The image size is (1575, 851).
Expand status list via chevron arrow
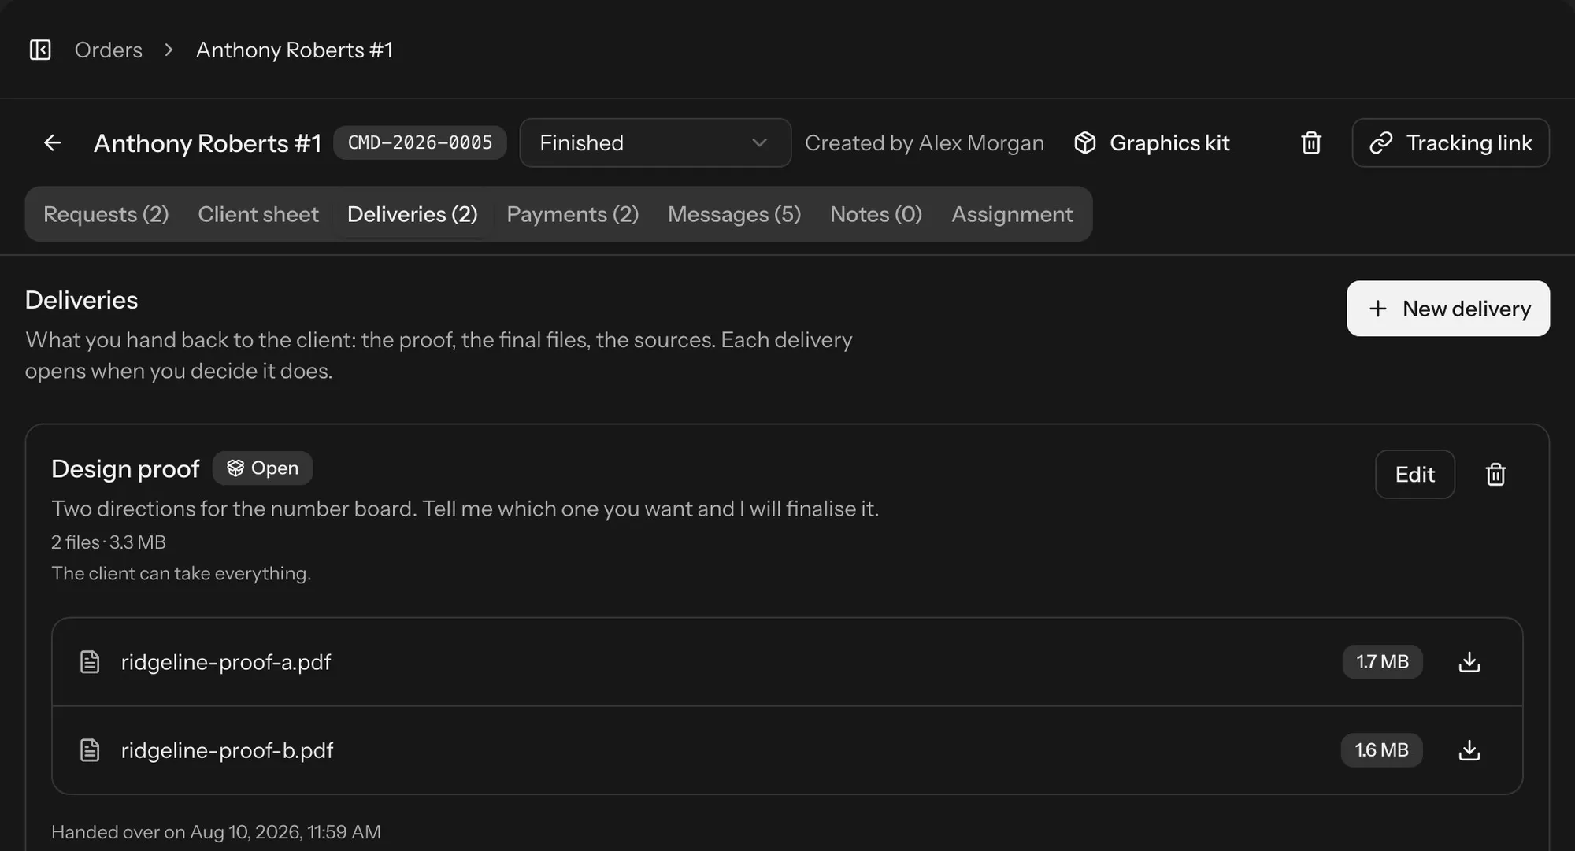[x=759, y=142]
